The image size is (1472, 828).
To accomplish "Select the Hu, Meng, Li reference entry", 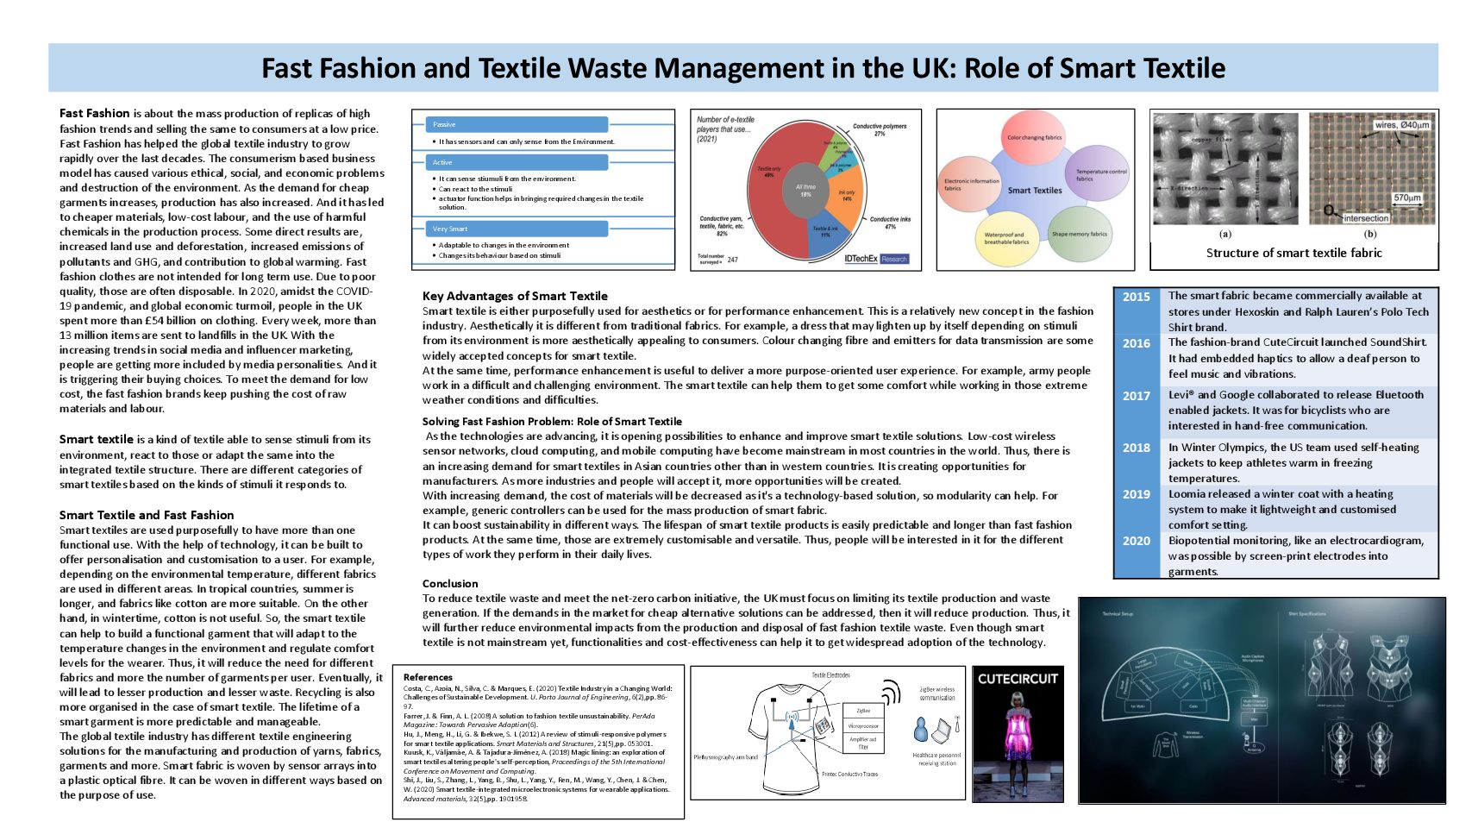I will click(x=535, y=738).
